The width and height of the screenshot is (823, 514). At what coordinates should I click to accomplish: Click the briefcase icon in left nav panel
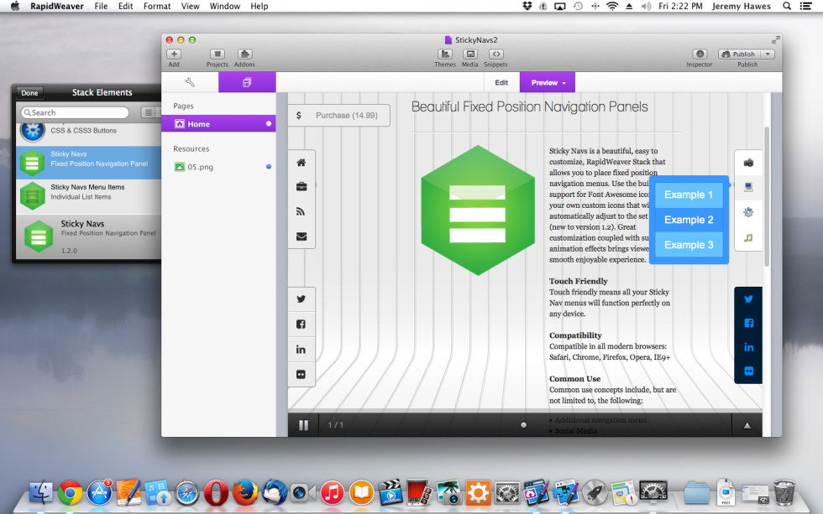[x=301, y=186]
